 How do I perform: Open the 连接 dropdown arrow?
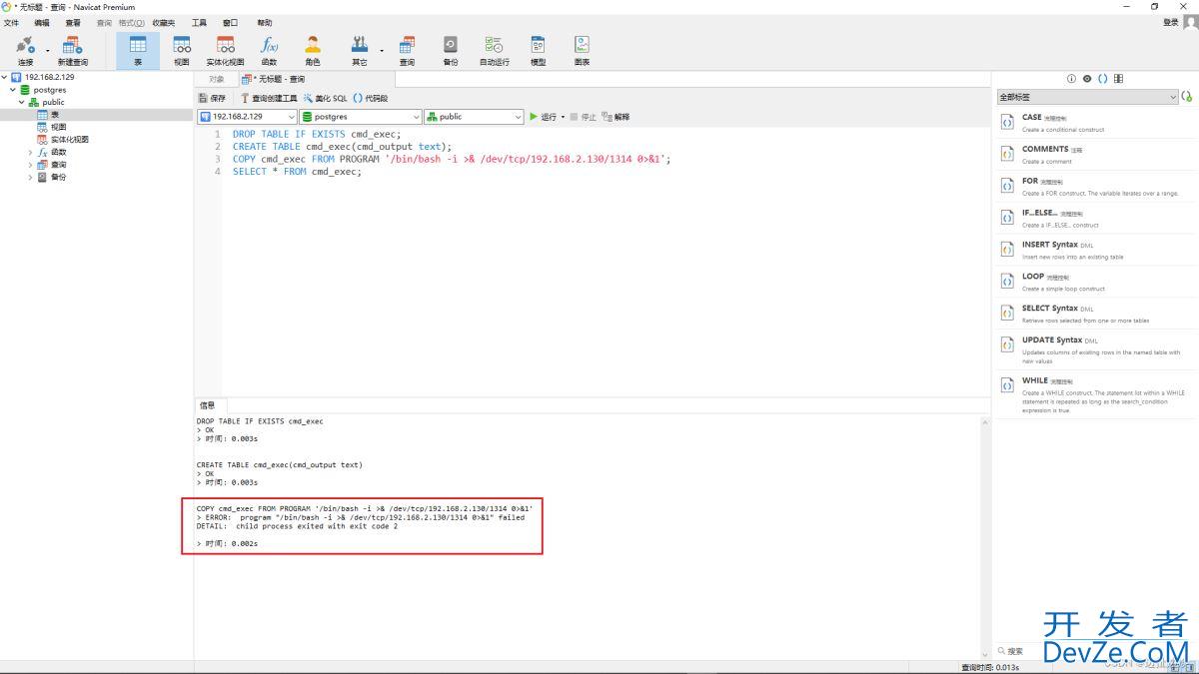[x=47, y=50]
